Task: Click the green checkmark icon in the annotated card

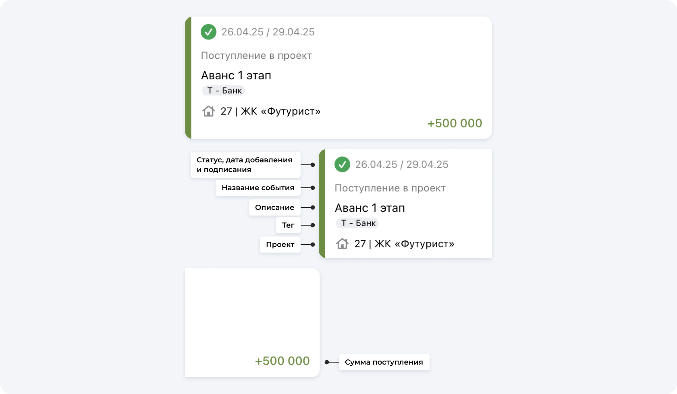Action: pyautogui.click(x=342, y=164)
